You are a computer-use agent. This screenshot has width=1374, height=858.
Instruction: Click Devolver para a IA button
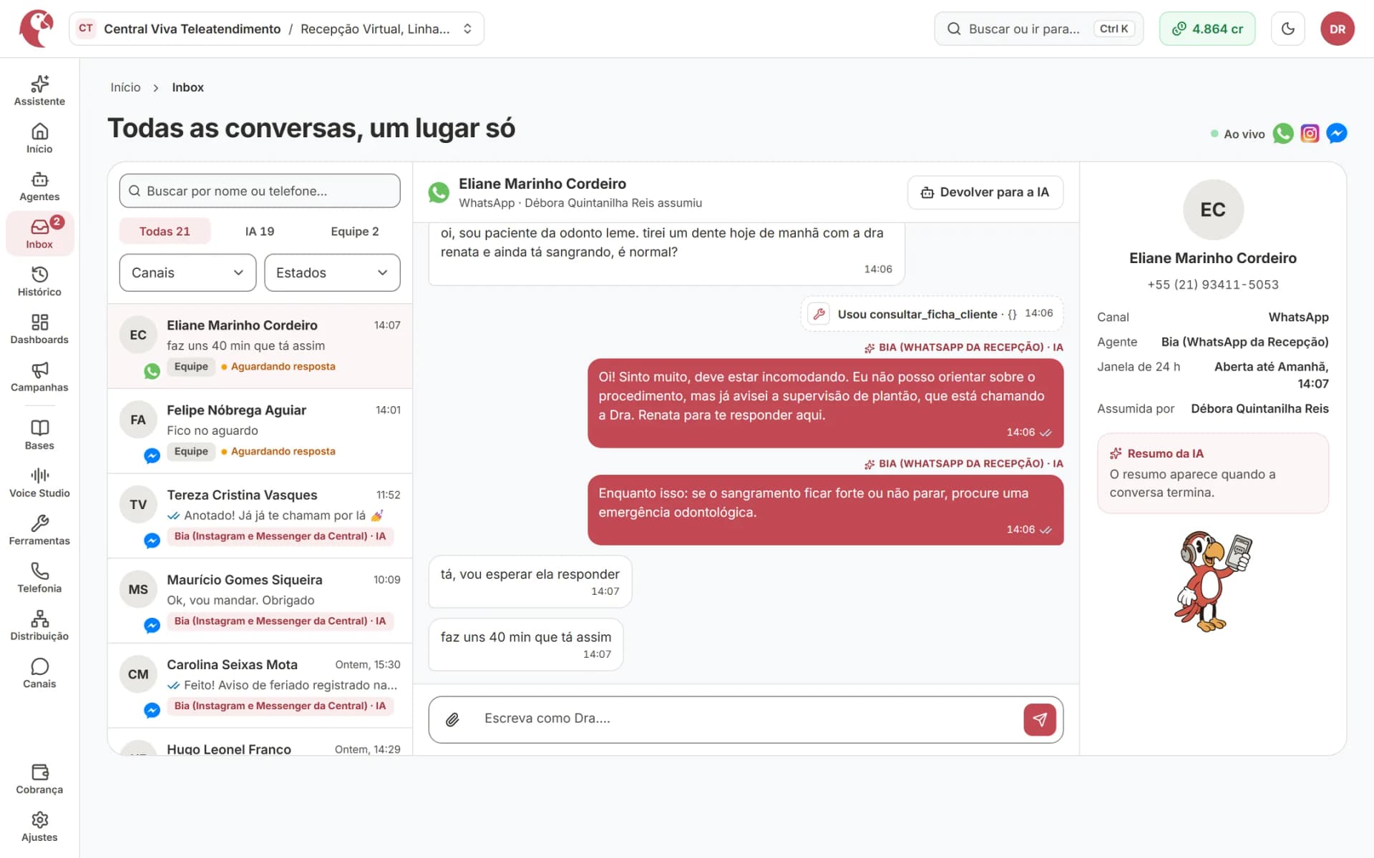[985, 192]
